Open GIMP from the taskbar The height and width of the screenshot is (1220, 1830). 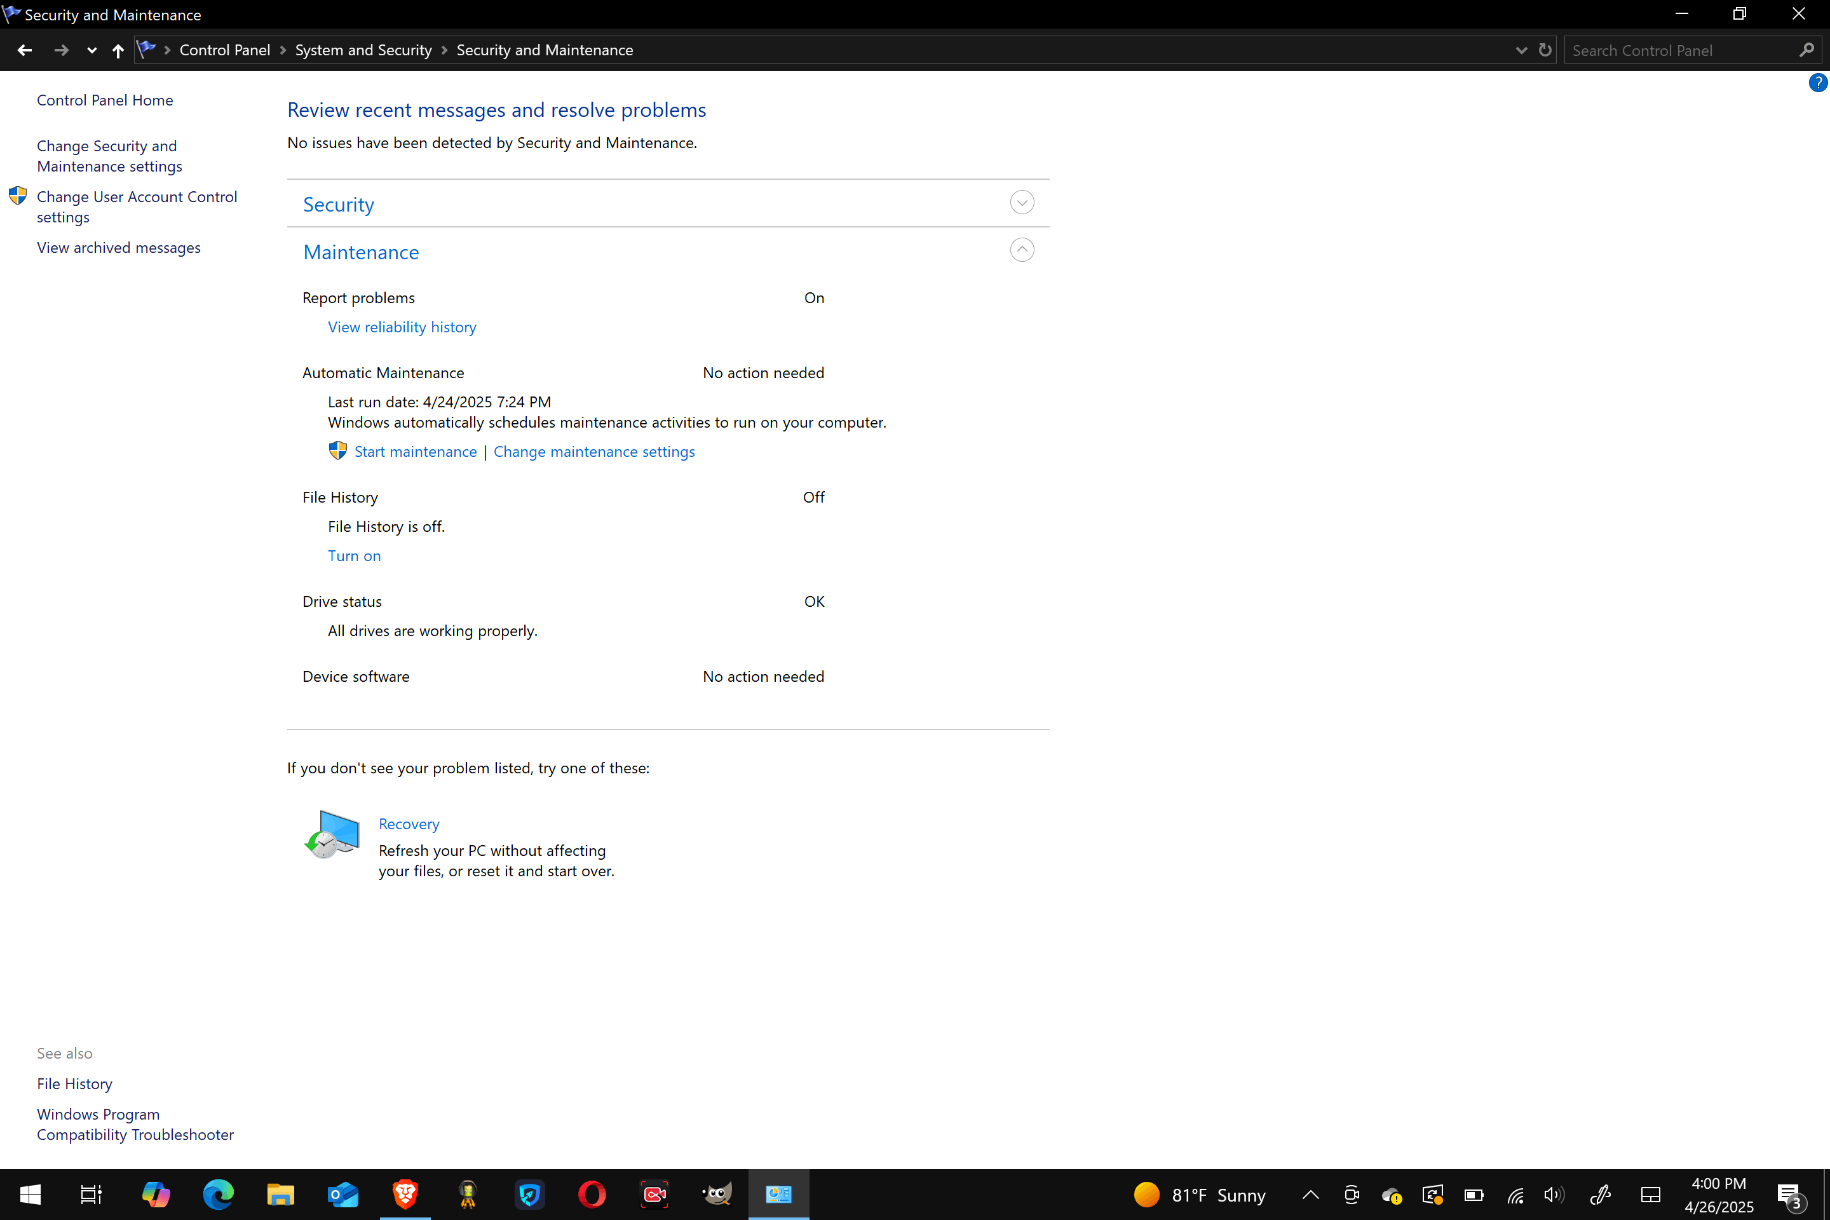click(716, 1195)
